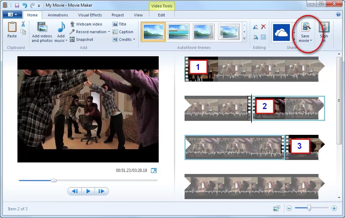Viewport: 345px width, 218px height.
Task: Click the Add music note icon
Action: point(61,27)
